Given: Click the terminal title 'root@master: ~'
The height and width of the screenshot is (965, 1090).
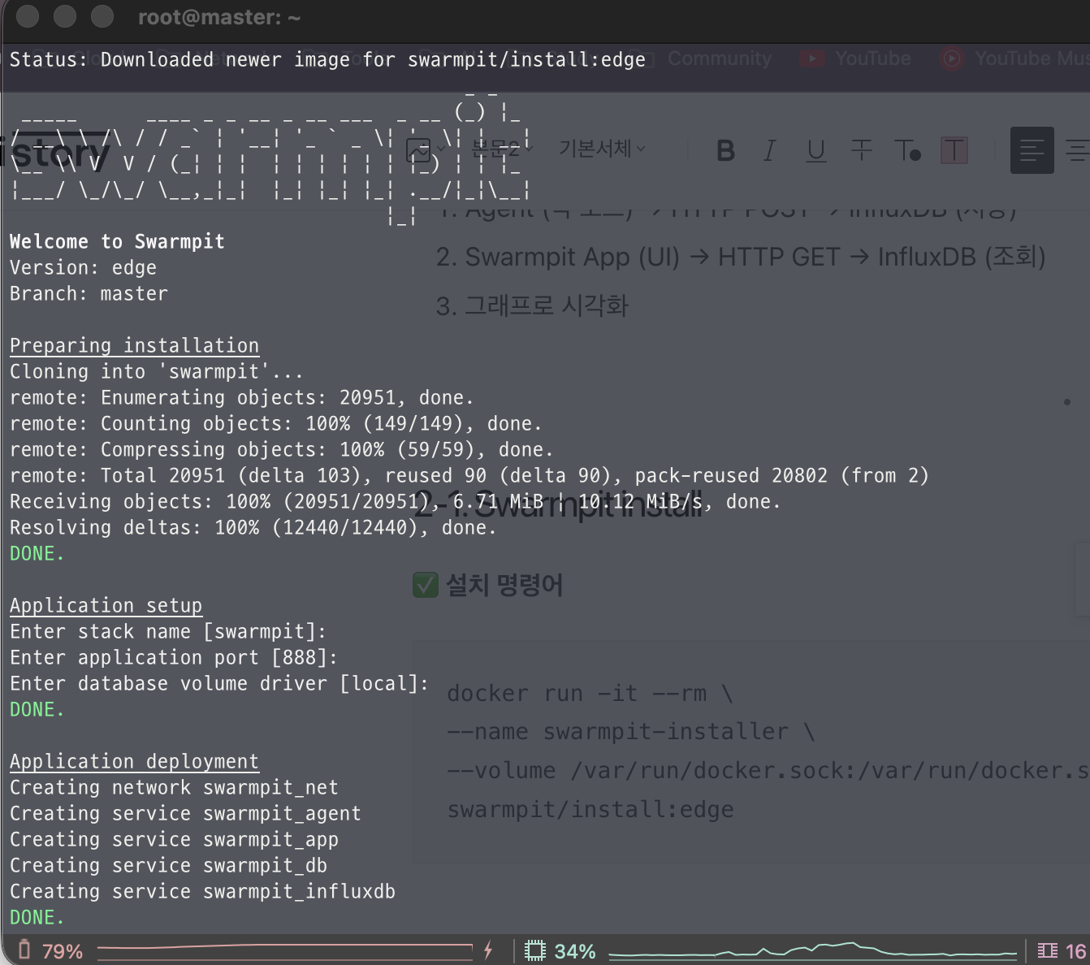Looking at the screenshot, I should [x=219, y=17].
